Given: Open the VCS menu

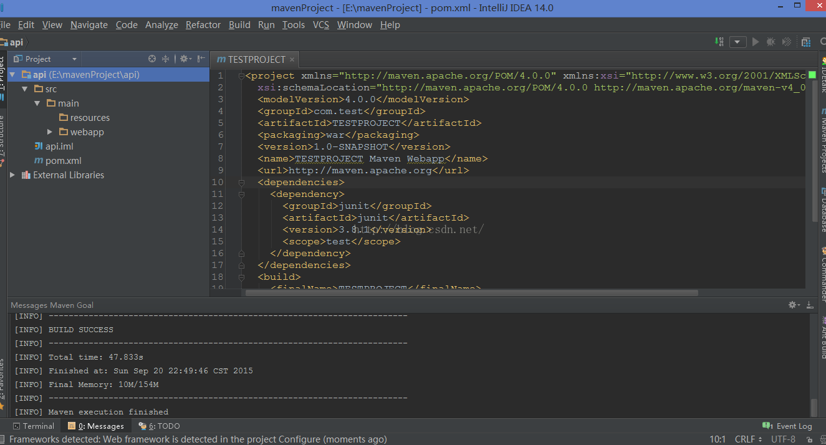Looking at the screenshot, I should [x=321, y=24].
